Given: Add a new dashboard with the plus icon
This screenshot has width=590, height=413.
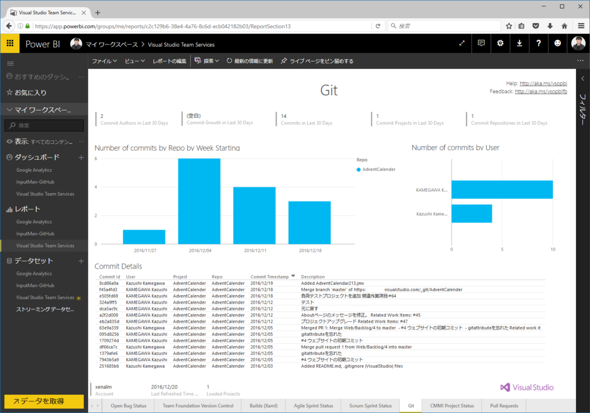Looking at the screenshot, I should pyautogui.click(x=81, y=158).
